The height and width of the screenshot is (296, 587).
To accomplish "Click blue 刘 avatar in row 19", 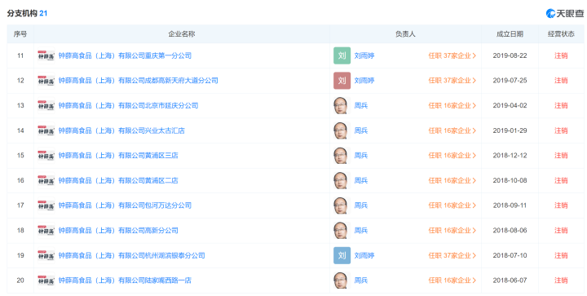I will (342, 255).
